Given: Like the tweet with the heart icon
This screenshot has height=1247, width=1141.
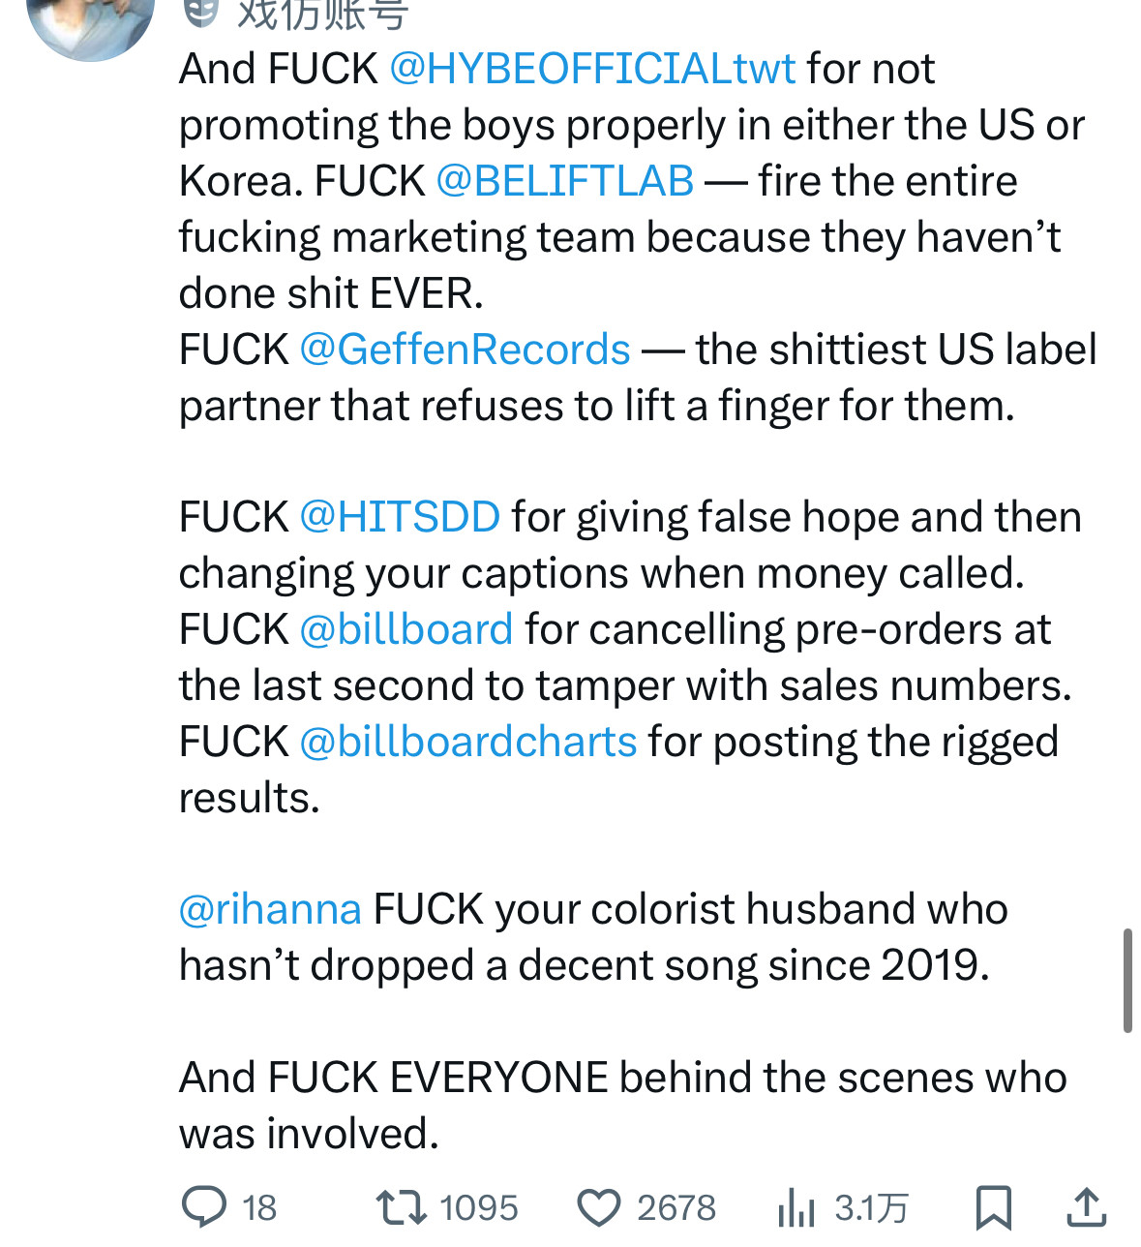Looking at the screenshot, I should (x=599, y=1208).
